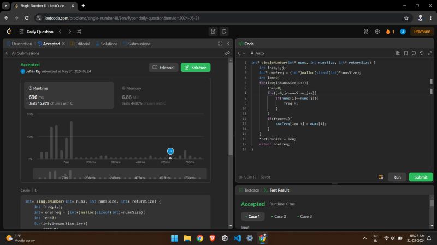Viewport: 437px width, 245px height.
Task: Click the runtime distribution range slider
Action: [x=120, y=174]
